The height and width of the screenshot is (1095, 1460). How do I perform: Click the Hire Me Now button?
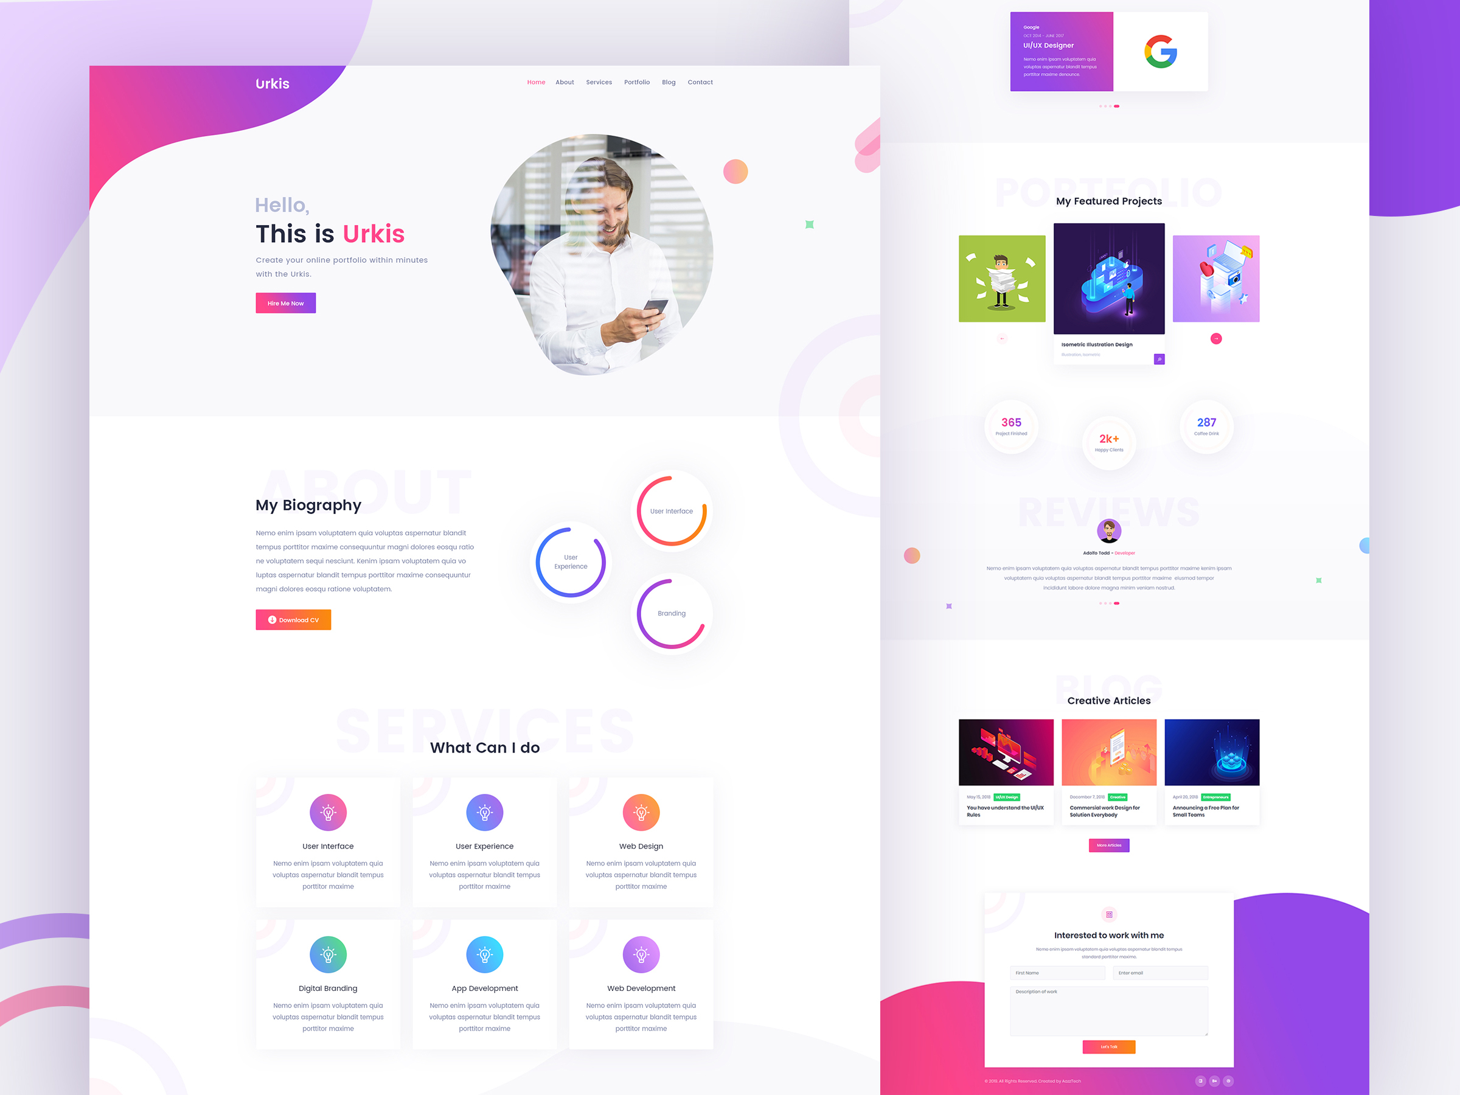[x=287, y=302]
